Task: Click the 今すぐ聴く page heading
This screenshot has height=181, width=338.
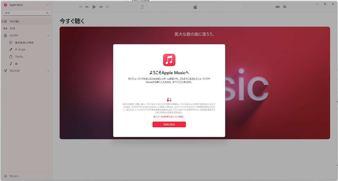Action: pos(72,21)
